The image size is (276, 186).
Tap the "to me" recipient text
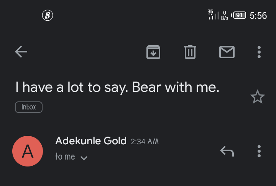point(65,157)
